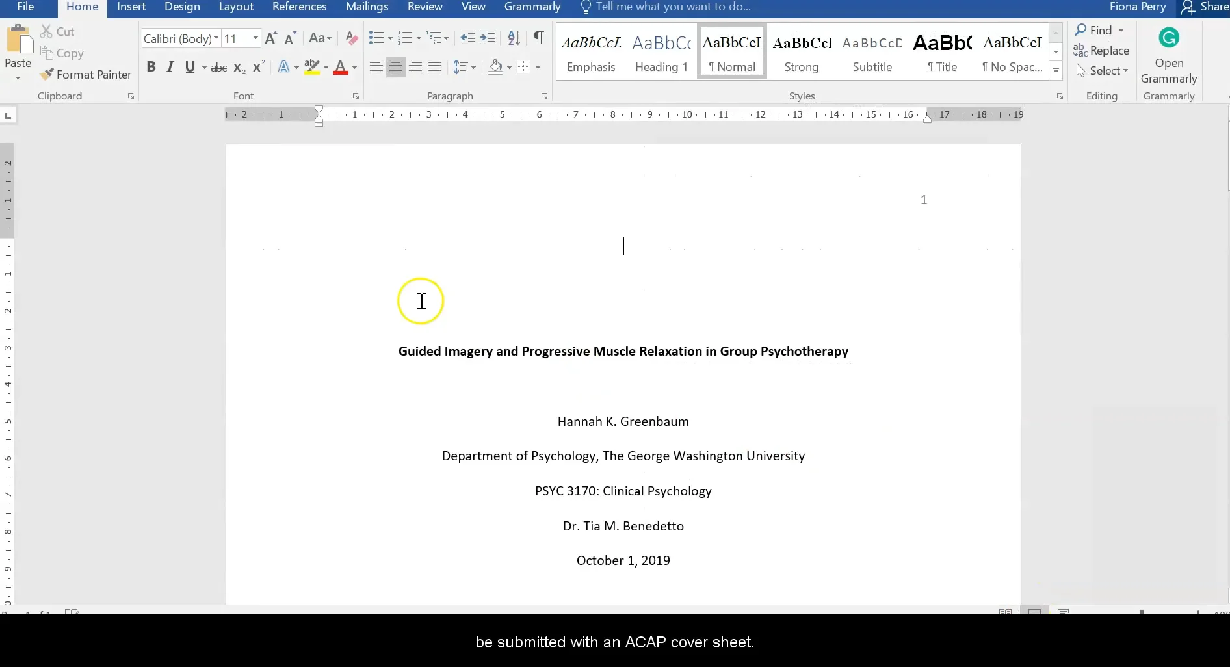Click the Grow Font size icon
This screenshot has width=1230, height=667.
[271, 38]
